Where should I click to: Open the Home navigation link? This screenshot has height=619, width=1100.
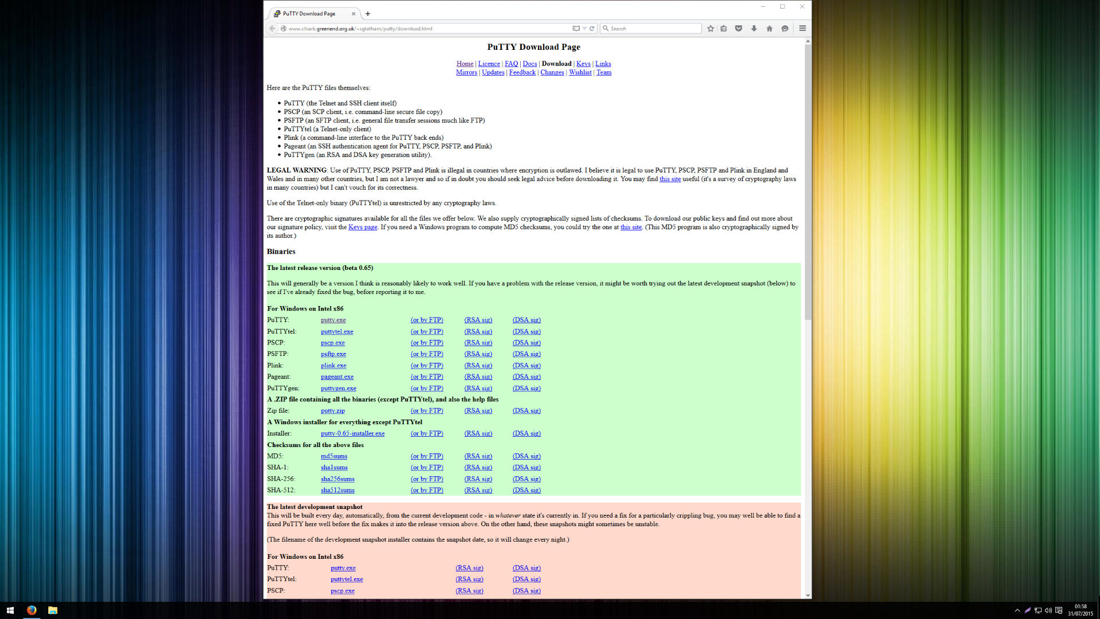(x=465, y=64)
